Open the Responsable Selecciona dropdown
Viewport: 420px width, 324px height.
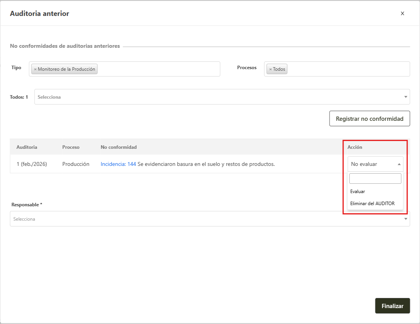pyautogui.click(x=210, y=219)
